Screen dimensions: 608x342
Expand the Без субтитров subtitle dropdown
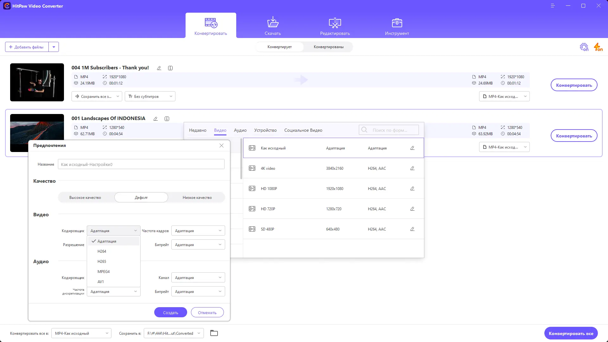(150, 96)
